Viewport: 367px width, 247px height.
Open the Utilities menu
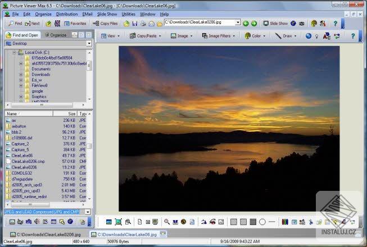point(129,14)
